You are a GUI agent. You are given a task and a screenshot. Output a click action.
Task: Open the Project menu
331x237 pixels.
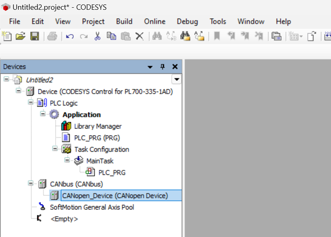pos(93,22)
